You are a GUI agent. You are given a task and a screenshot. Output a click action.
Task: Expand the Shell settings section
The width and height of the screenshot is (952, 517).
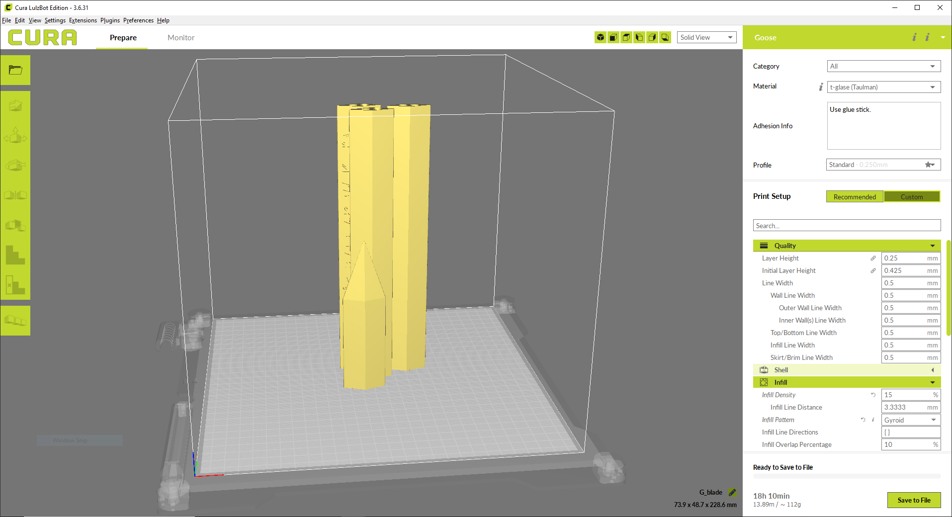(x=847, y=370)
